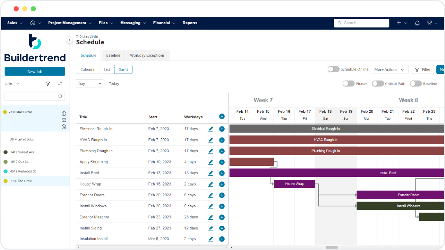The image size is (445, 250).
Task: Switch to the Baseline tab
Action: [113, 55]
